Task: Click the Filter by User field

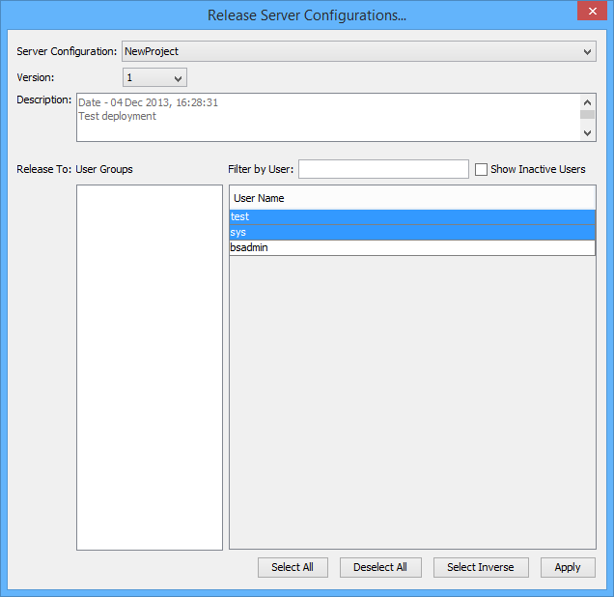Action: click(383, 169)
